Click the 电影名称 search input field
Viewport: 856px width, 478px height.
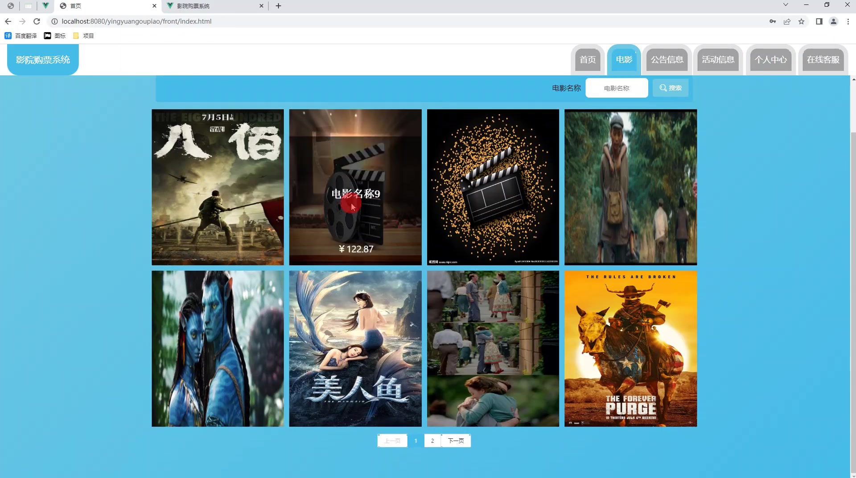click(x=617, y=88)
